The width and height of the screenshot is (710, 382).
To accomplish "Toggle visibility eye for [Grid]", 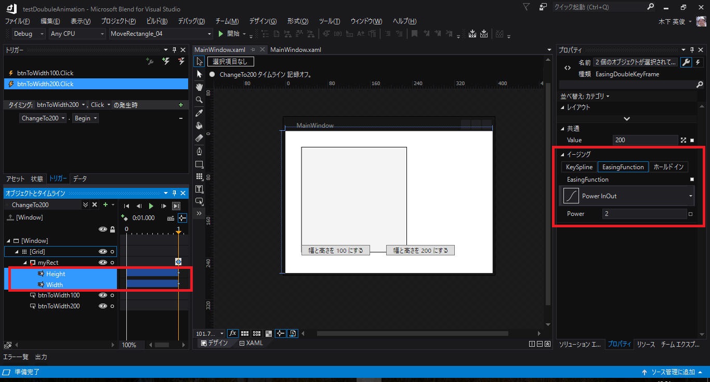I will [103, 252].
